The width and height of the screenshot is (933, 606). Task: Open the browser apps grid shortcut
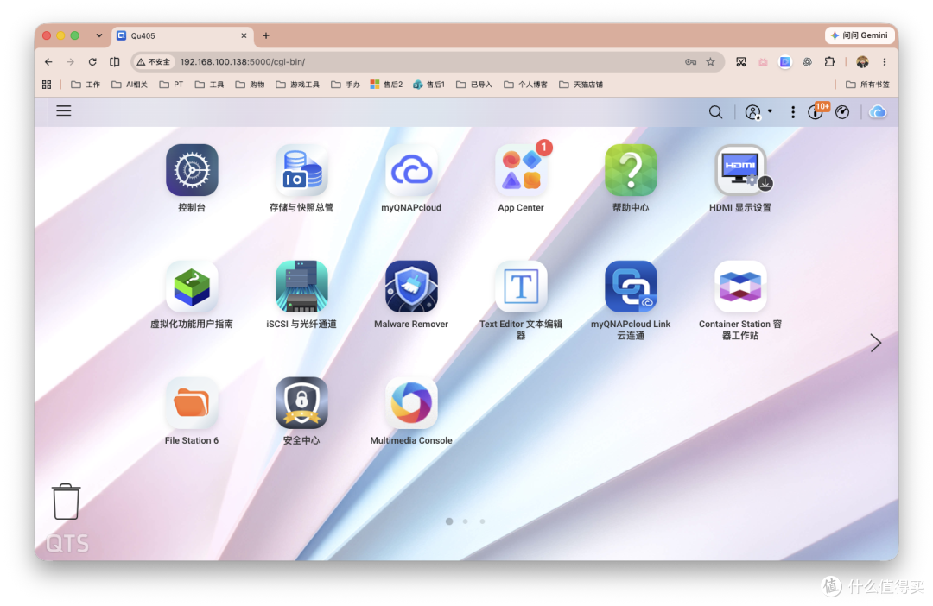coord(47,85)
